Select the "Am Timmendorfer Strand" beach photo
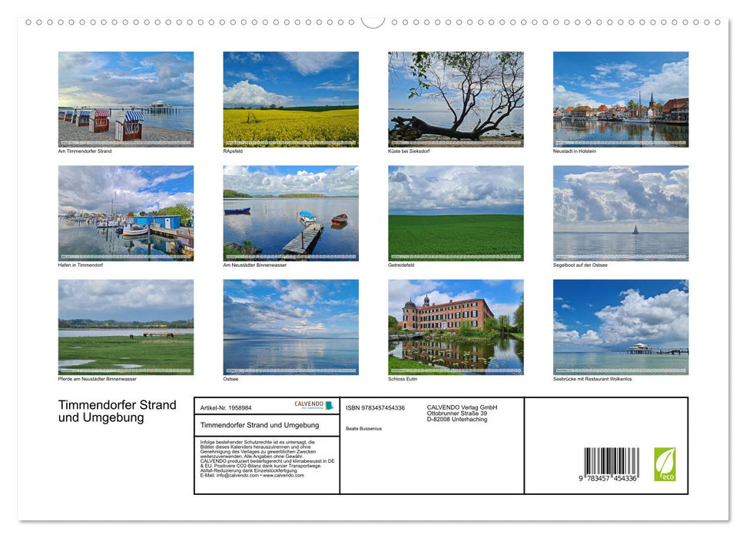Screen dimensions: 746x538 pyautogui.click(x=126, y=98)
